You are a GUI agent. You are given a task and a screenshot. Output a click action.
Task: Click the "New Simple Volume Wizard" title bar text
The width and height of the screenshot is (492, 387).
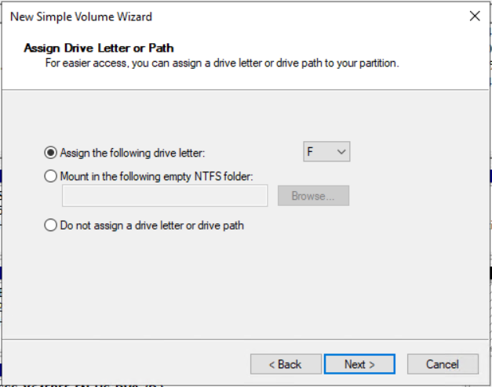point(81,16)
